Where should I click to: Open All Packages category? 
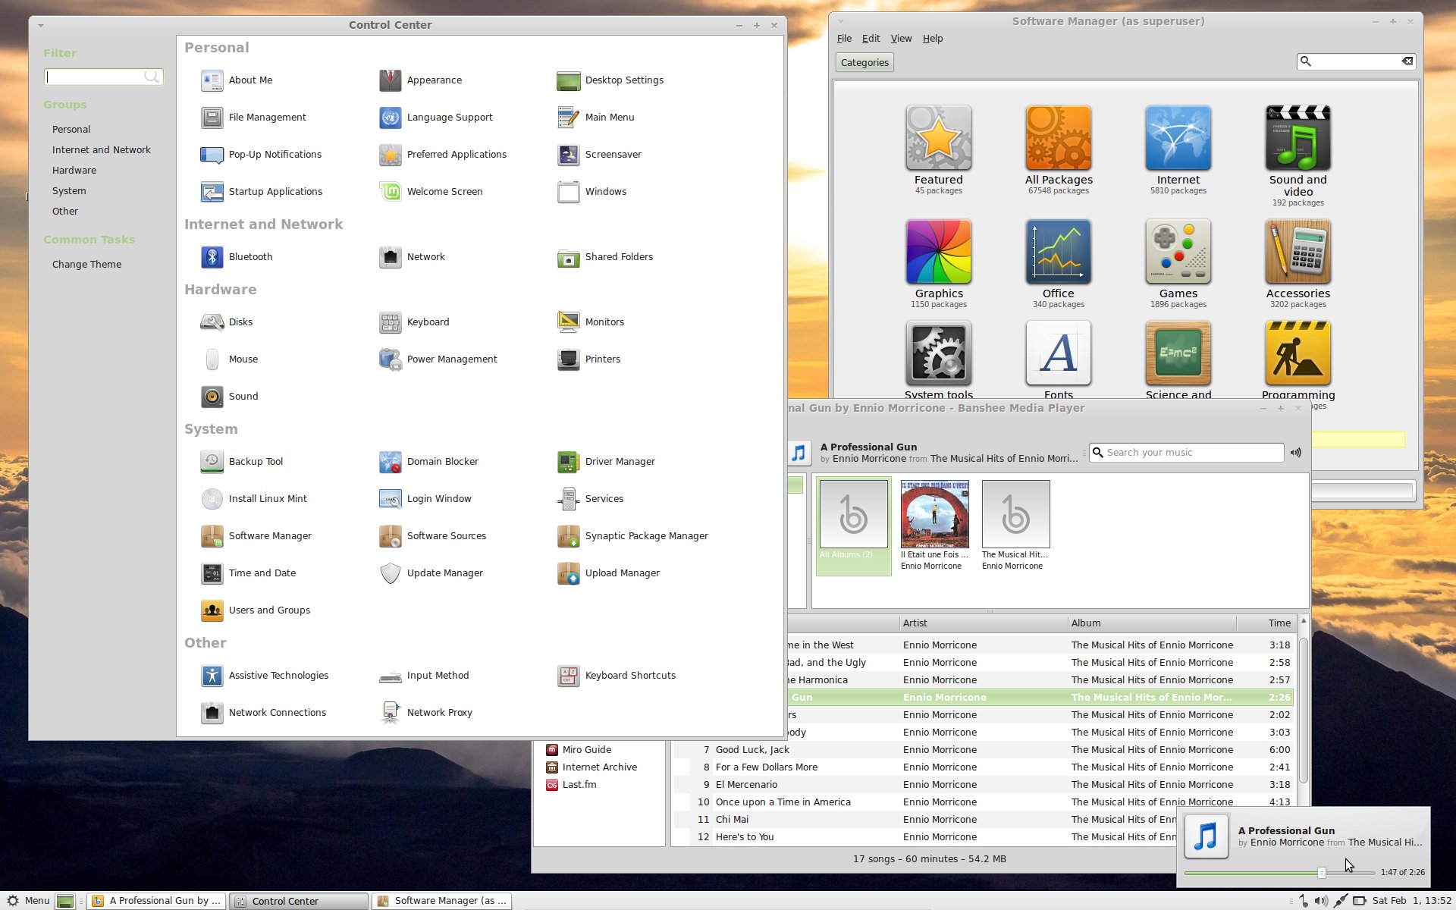[1059, 149]
